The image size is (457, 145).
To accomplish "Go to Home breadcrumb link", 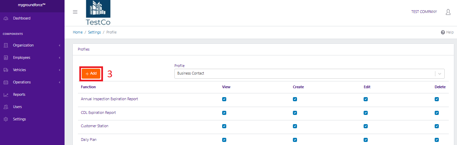I will [78, 32].
